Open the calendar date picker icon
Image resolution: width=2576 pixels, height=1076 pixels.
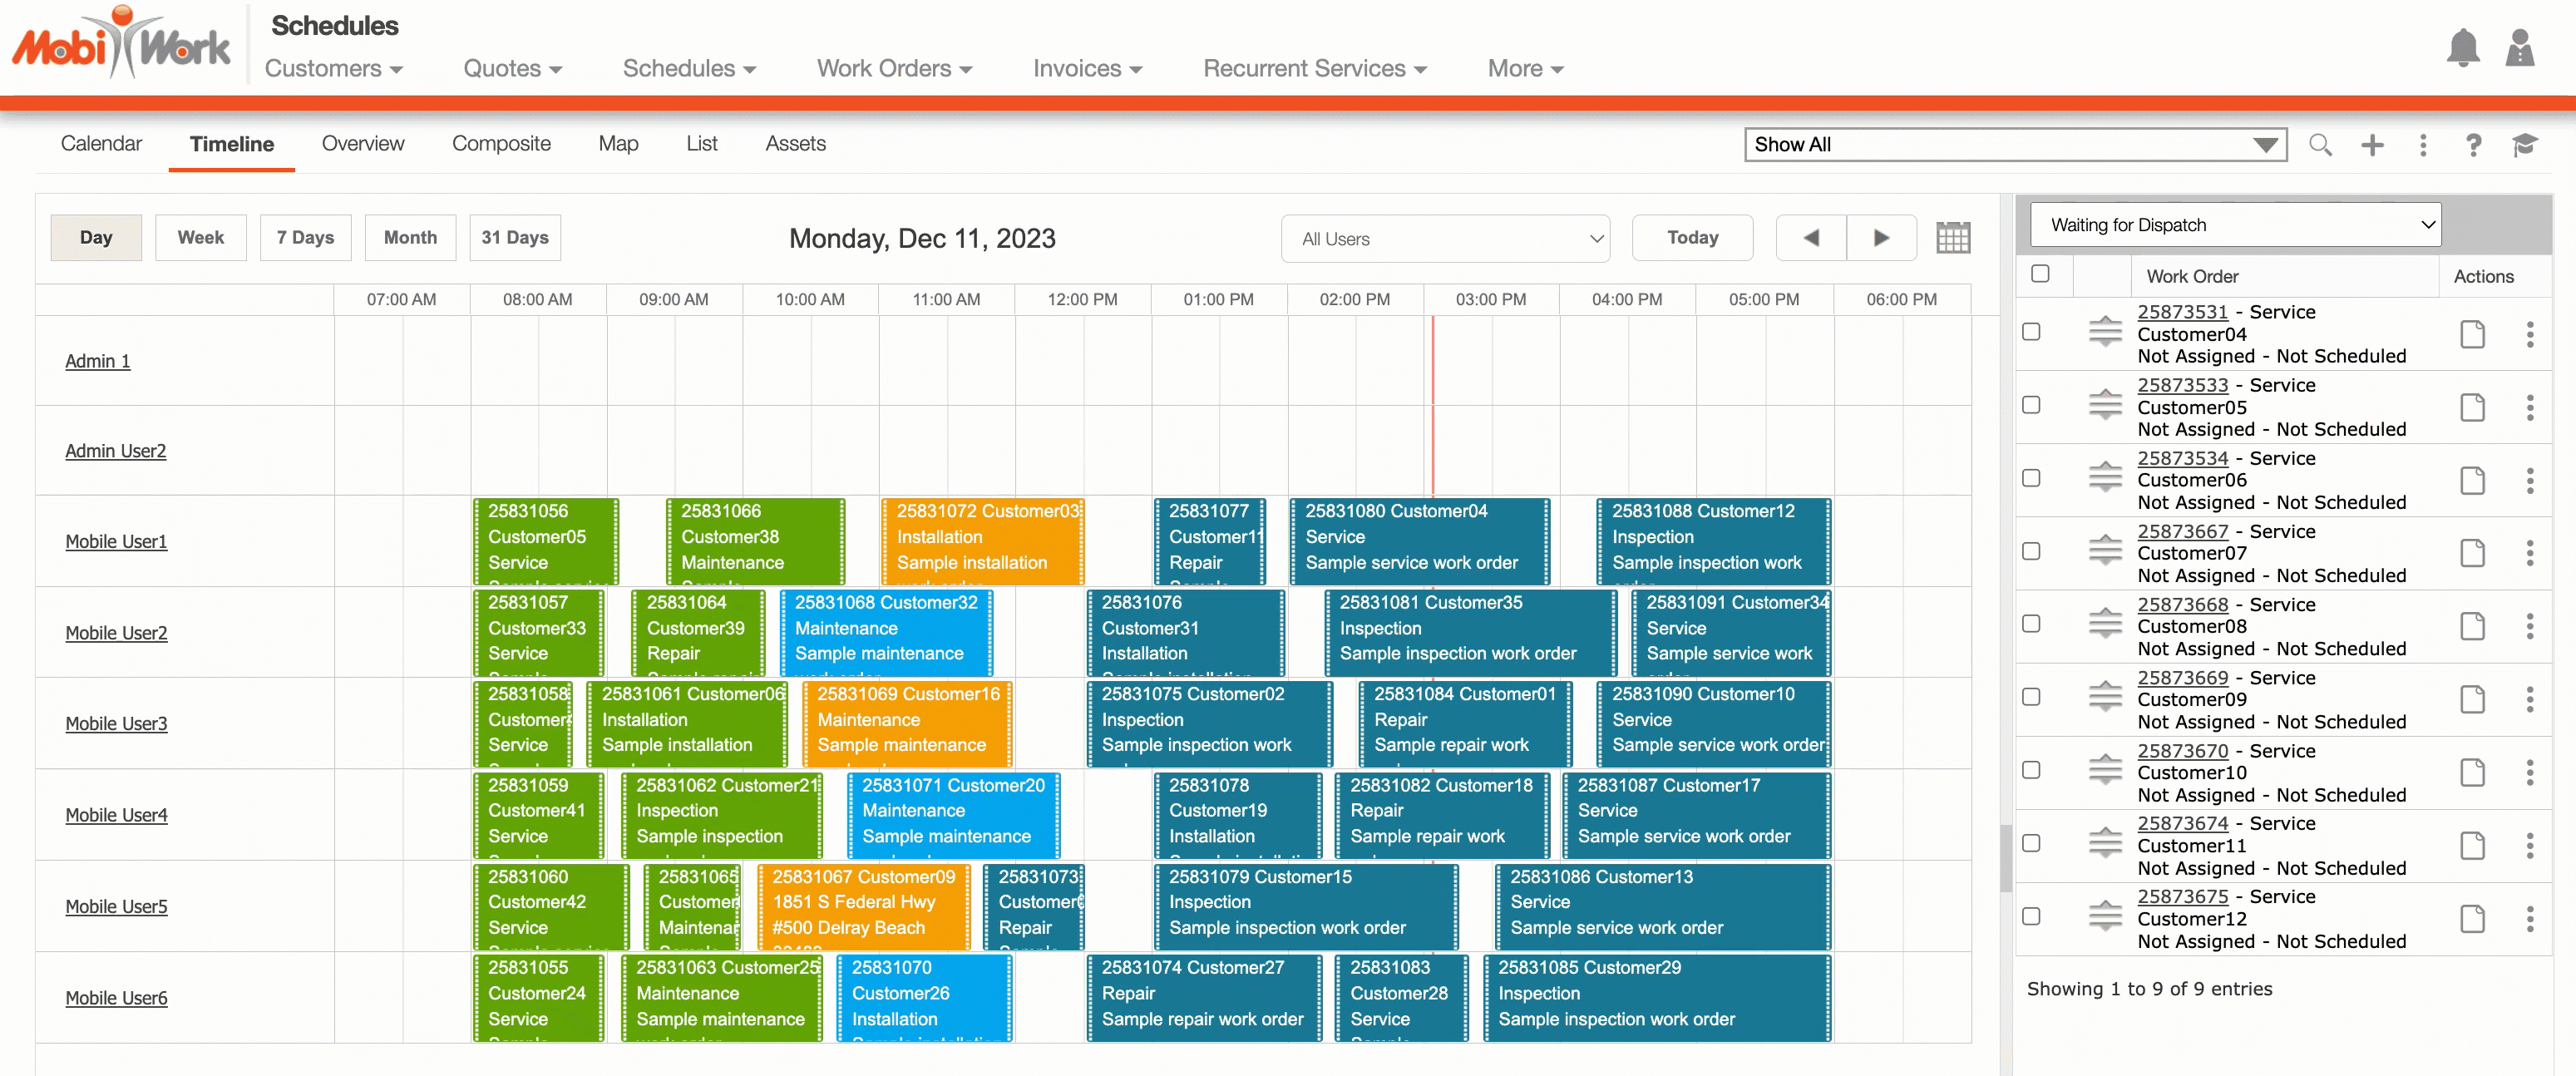1952,238
